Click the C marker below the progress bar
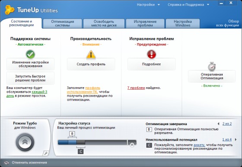Image resolution: width=242 pixels, height=167 pixels. click(80, 151)
